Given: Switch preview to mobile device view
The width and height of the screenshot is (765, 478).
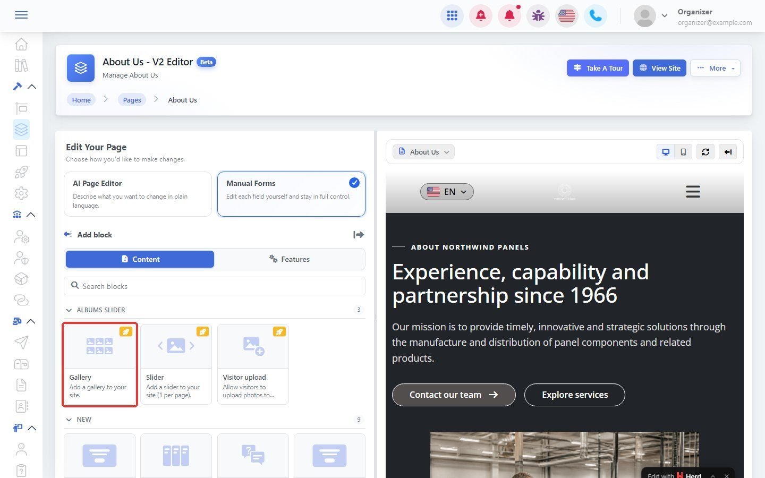Looking at the screenshot, I should tap(683, 152).
